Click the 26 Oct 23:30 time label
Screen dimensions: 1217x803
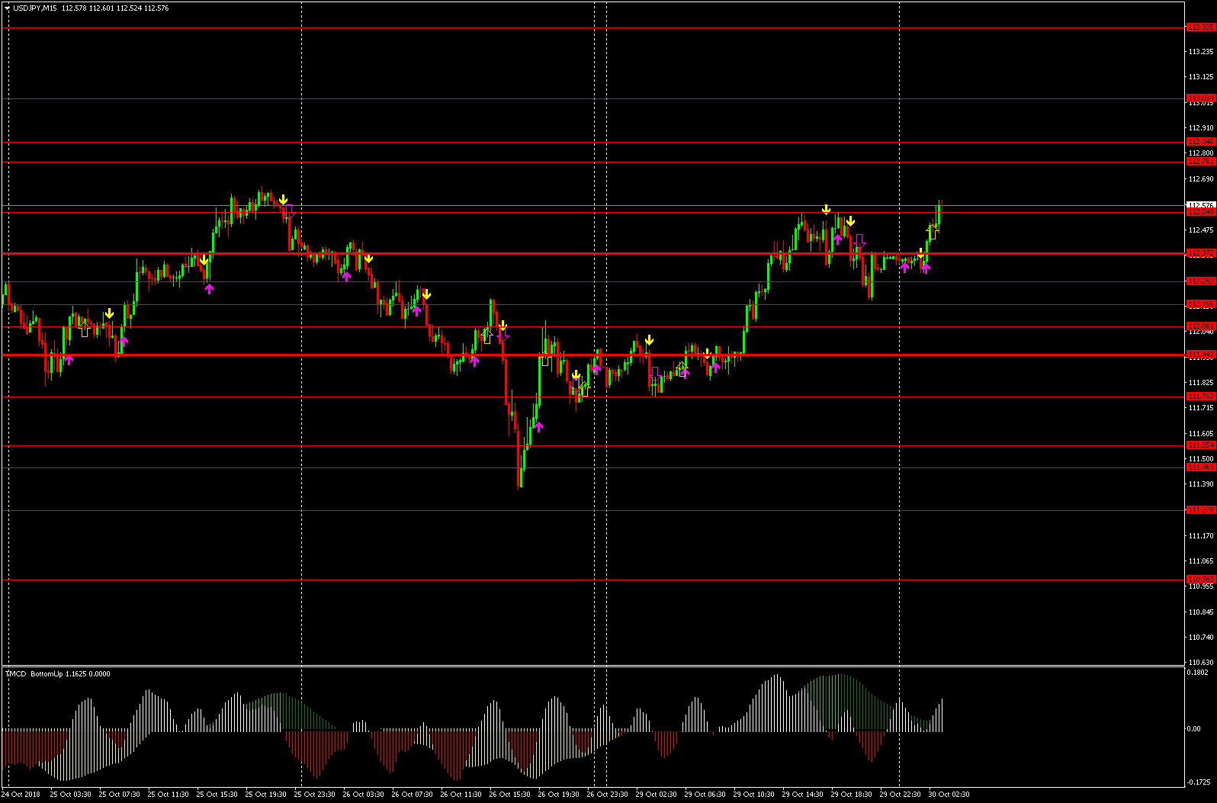pos(608,795)
